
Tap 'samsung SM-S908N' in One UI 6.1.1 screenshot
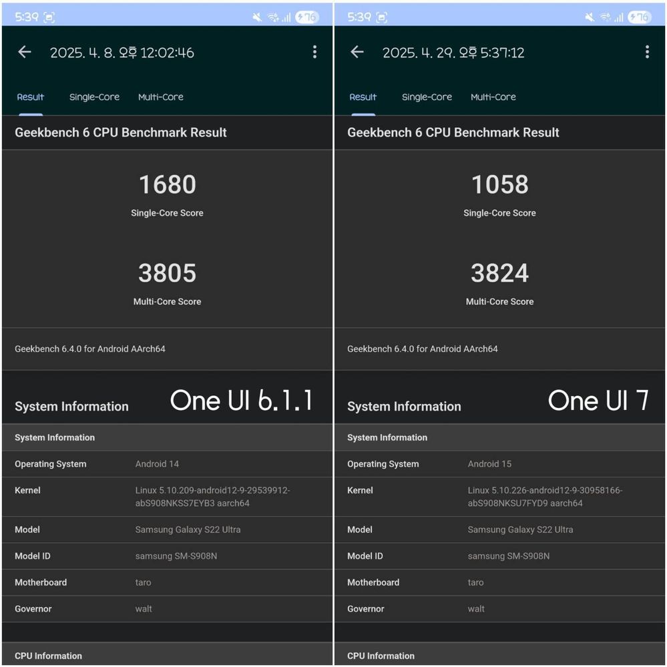176,556
